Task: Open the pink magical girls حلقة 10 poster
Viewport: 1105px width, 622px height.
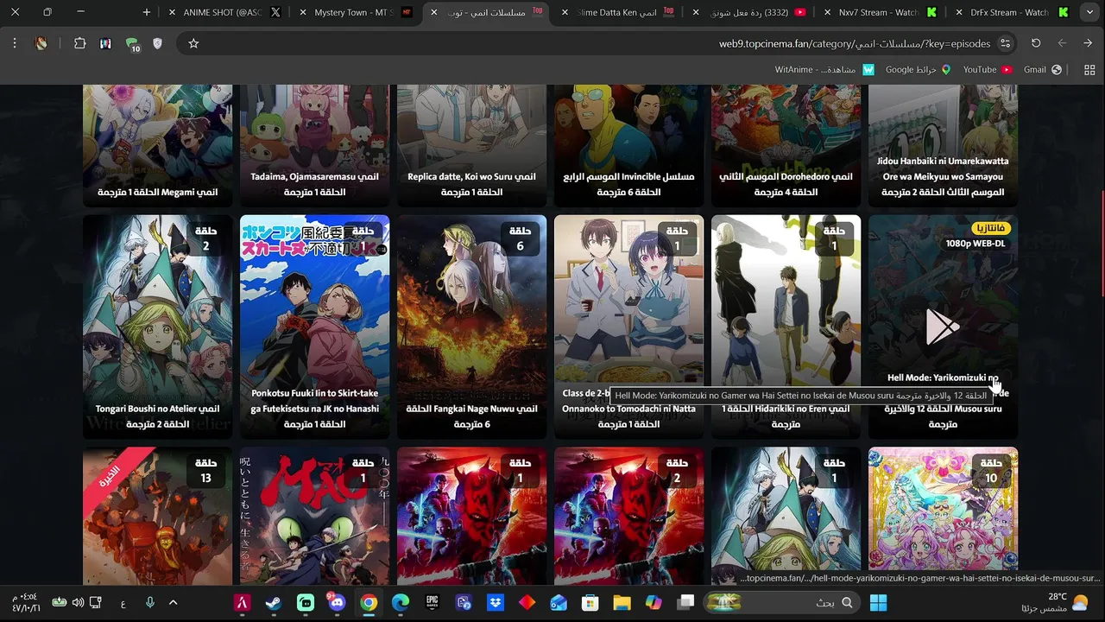Action: point(943,517)
